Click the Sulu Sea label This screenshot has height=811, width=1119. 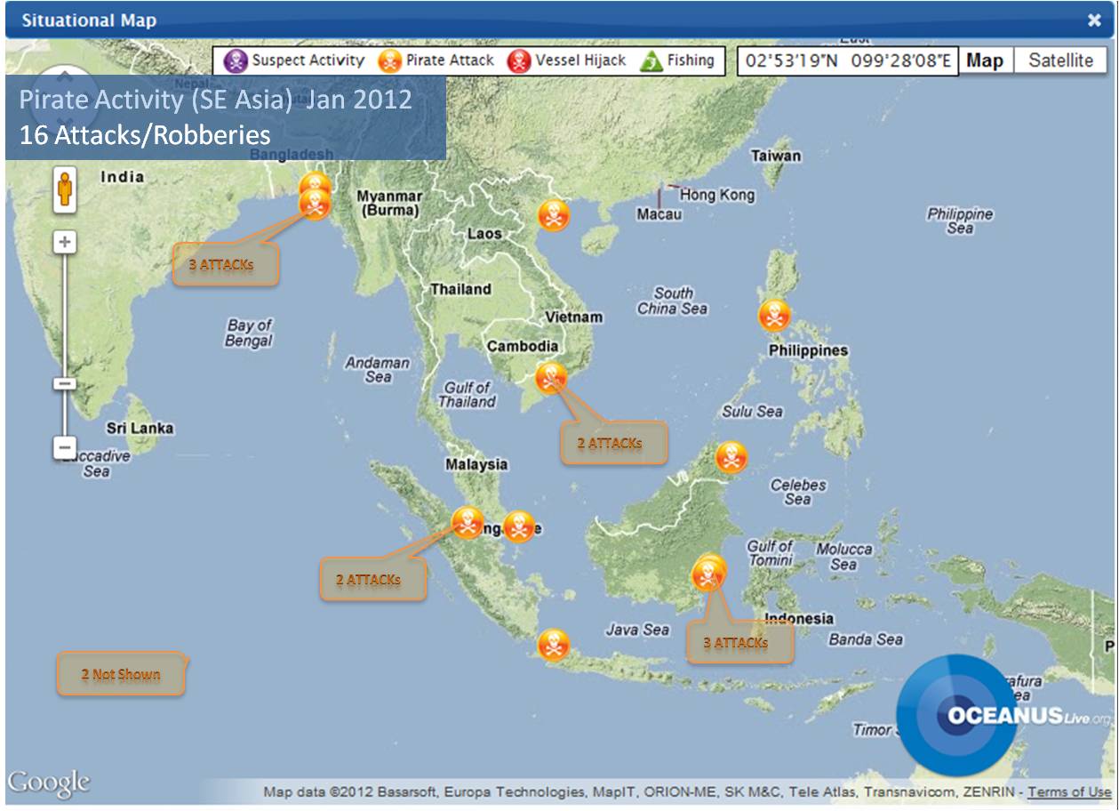[x=752, y=411]
